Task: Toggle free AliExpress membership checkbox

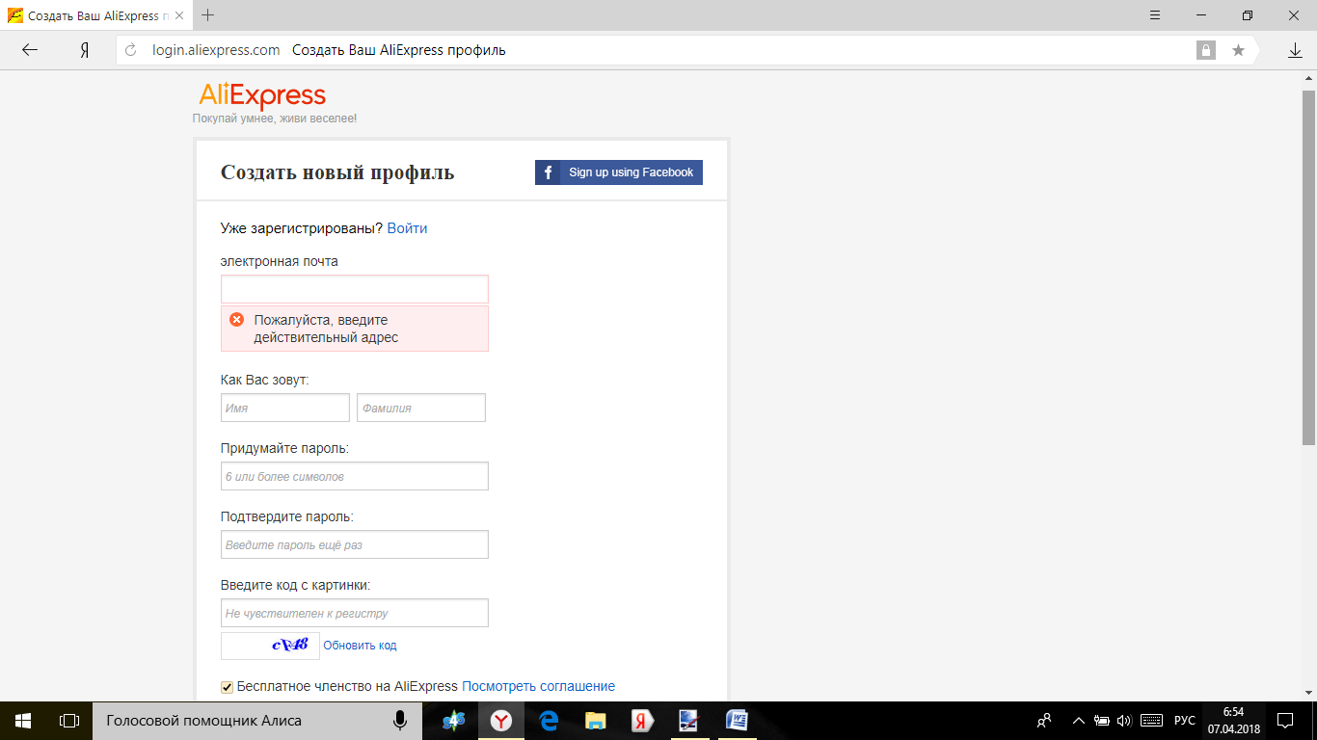Action: [x=228, y=687]
